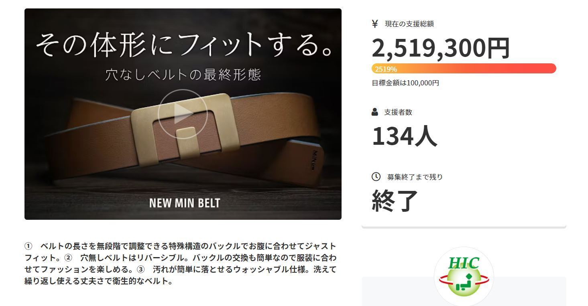Click the 134人 supporter count
This screenshot has height=306, width=588.
pyautogui.click(x=404, y=136)
